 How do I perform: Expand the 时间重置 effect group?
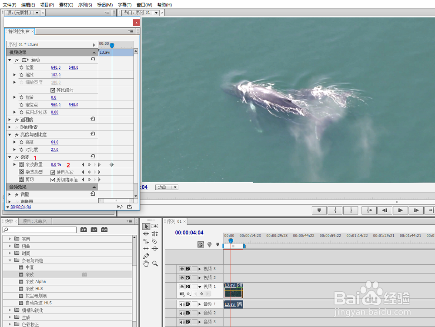pos(10,127)
